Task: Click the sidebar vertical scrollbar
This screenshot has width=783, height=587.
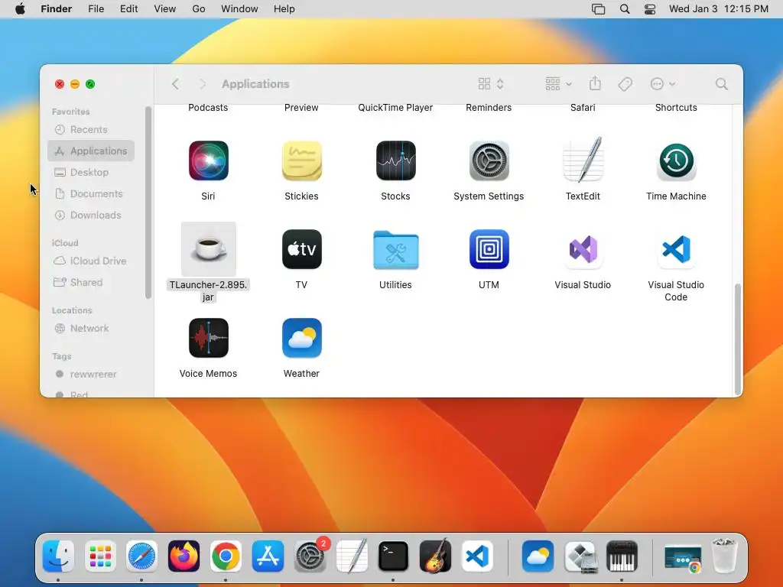Action: click(148, 202)
